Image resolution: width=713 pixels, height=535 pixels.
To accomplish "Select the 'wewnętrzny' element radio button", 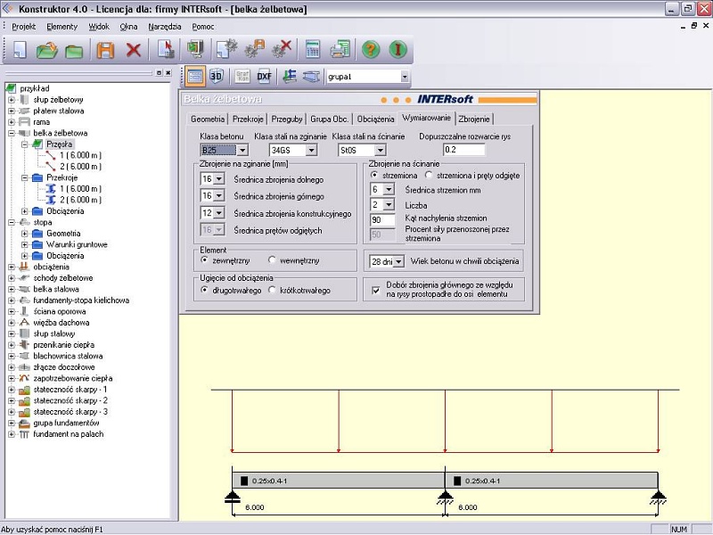I will [x=272, y=260].
